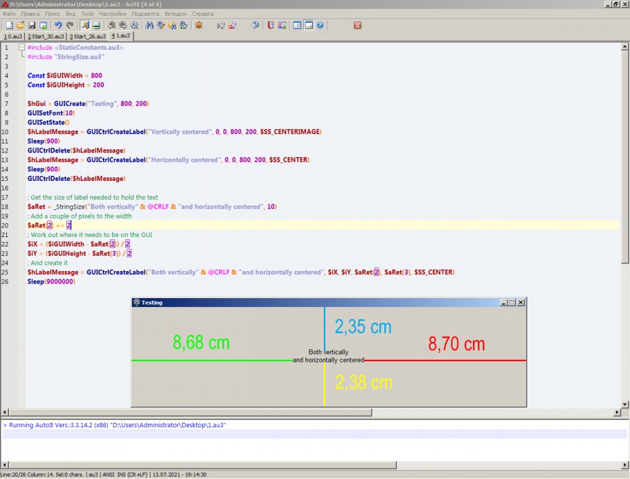Viewport: 630px width, 479px height.
Task: Open the Вкладки menu
Action: (175, 14)
